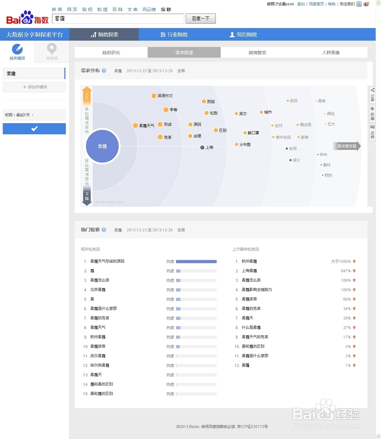Click the 英语作文 orange node
The height and width of the screenshot is (439, 381).
[x=154, y=96]
